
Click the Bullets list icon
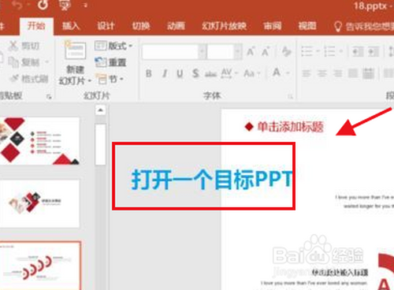tap(307, 51)
